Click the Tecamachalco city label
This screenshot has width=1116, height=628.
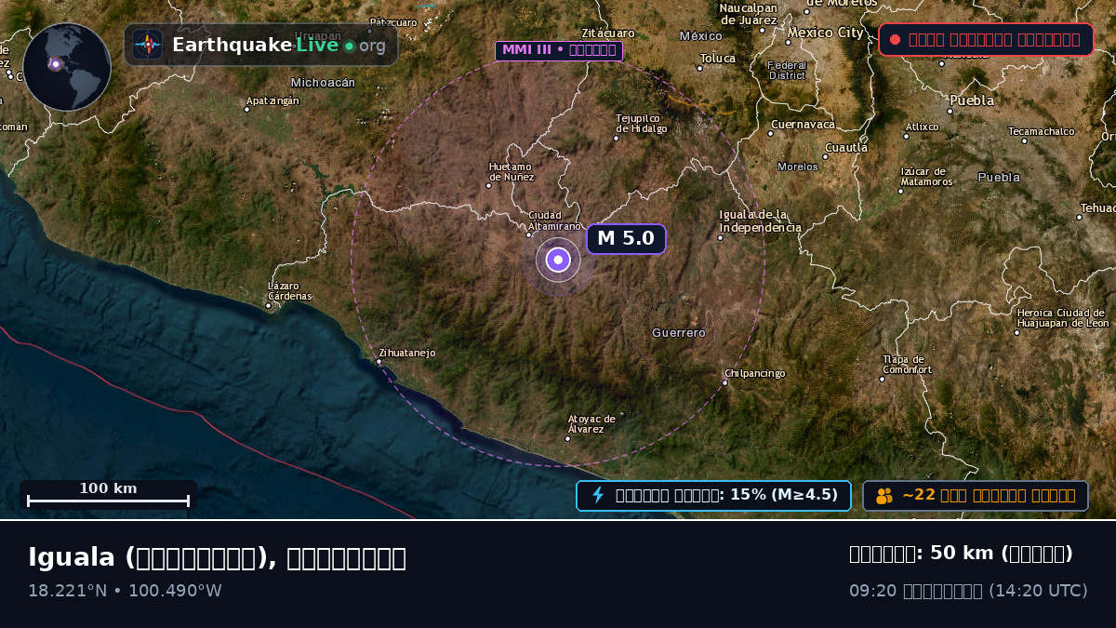click(x=1041, y=131)
